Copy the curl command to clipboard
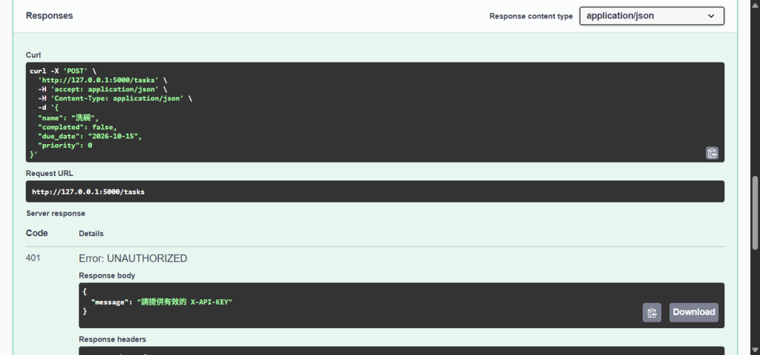The height and width of the screenshot is (355, 760). [x=712, y=153]
